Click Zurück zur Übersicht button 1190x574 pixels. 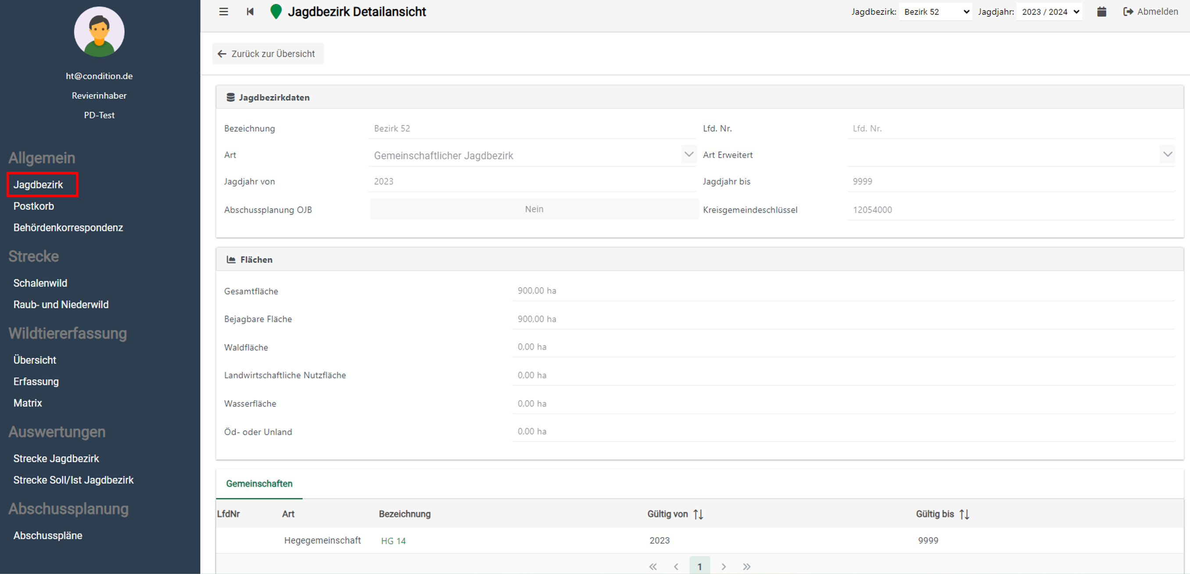point(268,54)
